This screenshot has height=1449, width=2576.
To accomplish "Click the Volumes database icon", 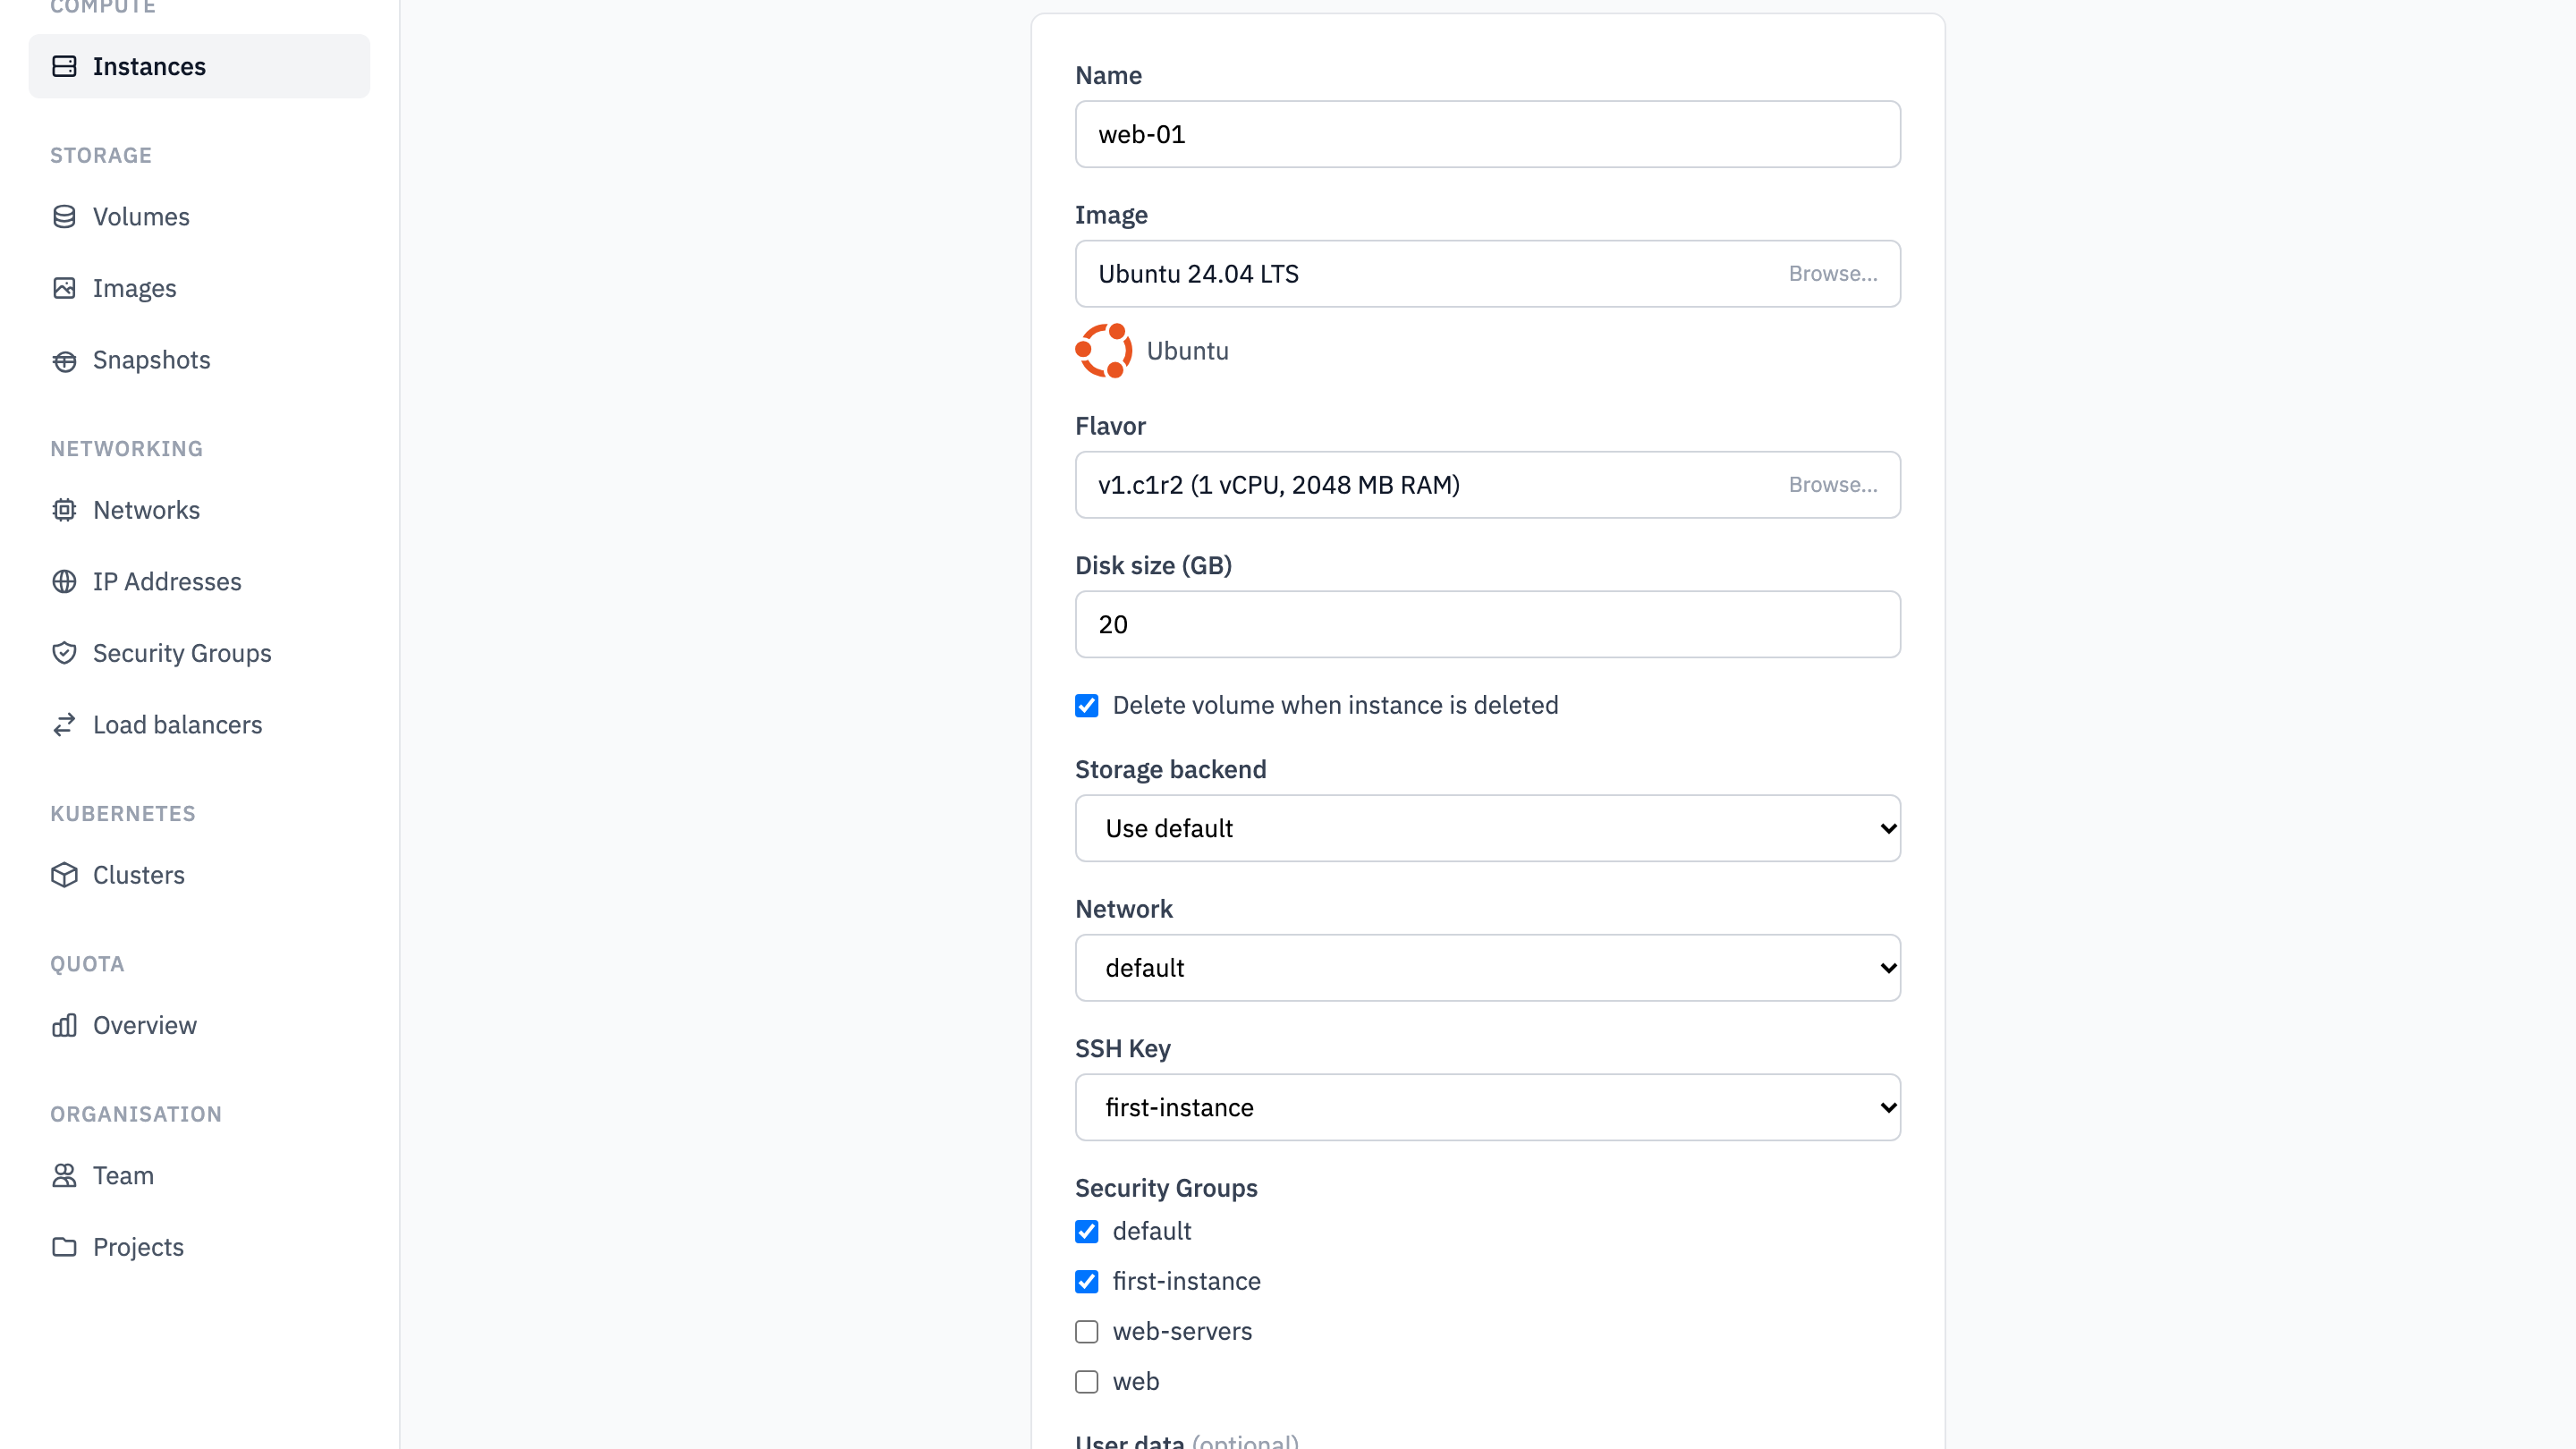I will coord(64,217).
